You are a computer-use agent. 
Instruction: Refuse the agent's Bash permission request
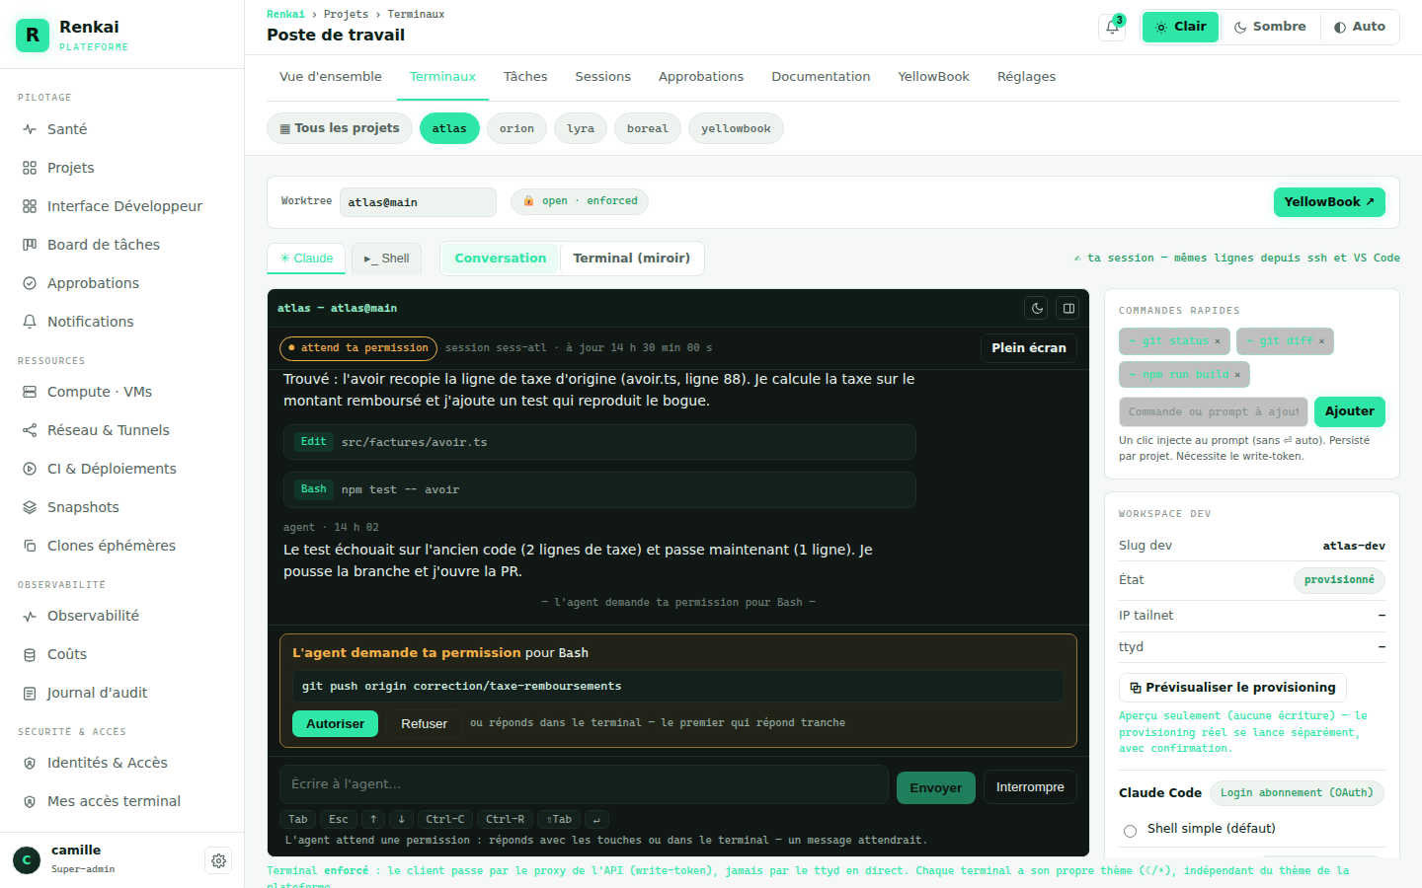tap(424, 724)
